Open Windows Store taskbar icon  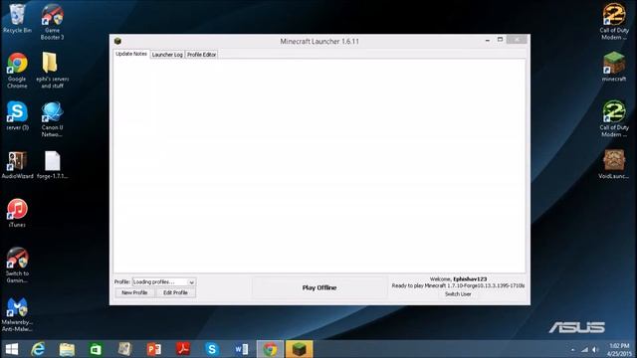[96, 349]
